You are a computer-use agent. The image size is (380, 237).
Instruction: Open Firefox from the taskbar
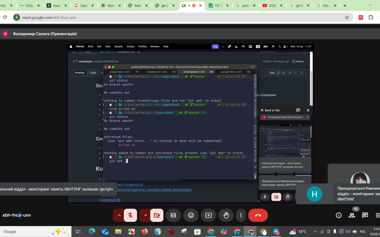(x=145, y=232)
